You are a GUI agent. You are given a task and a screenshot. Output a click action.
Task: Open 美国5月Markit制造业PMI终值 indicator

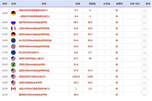click(x=34, y=71)
